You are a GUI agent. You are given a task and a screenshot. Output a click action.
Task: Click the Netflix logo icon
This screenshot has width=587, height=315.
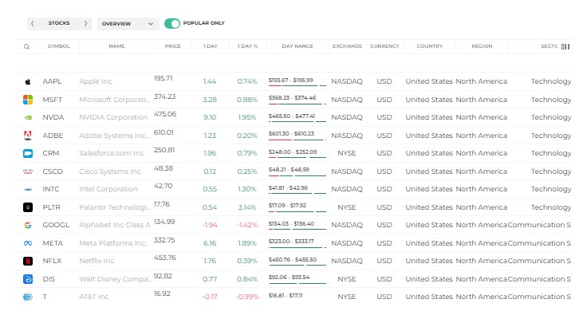coord(28,261)
